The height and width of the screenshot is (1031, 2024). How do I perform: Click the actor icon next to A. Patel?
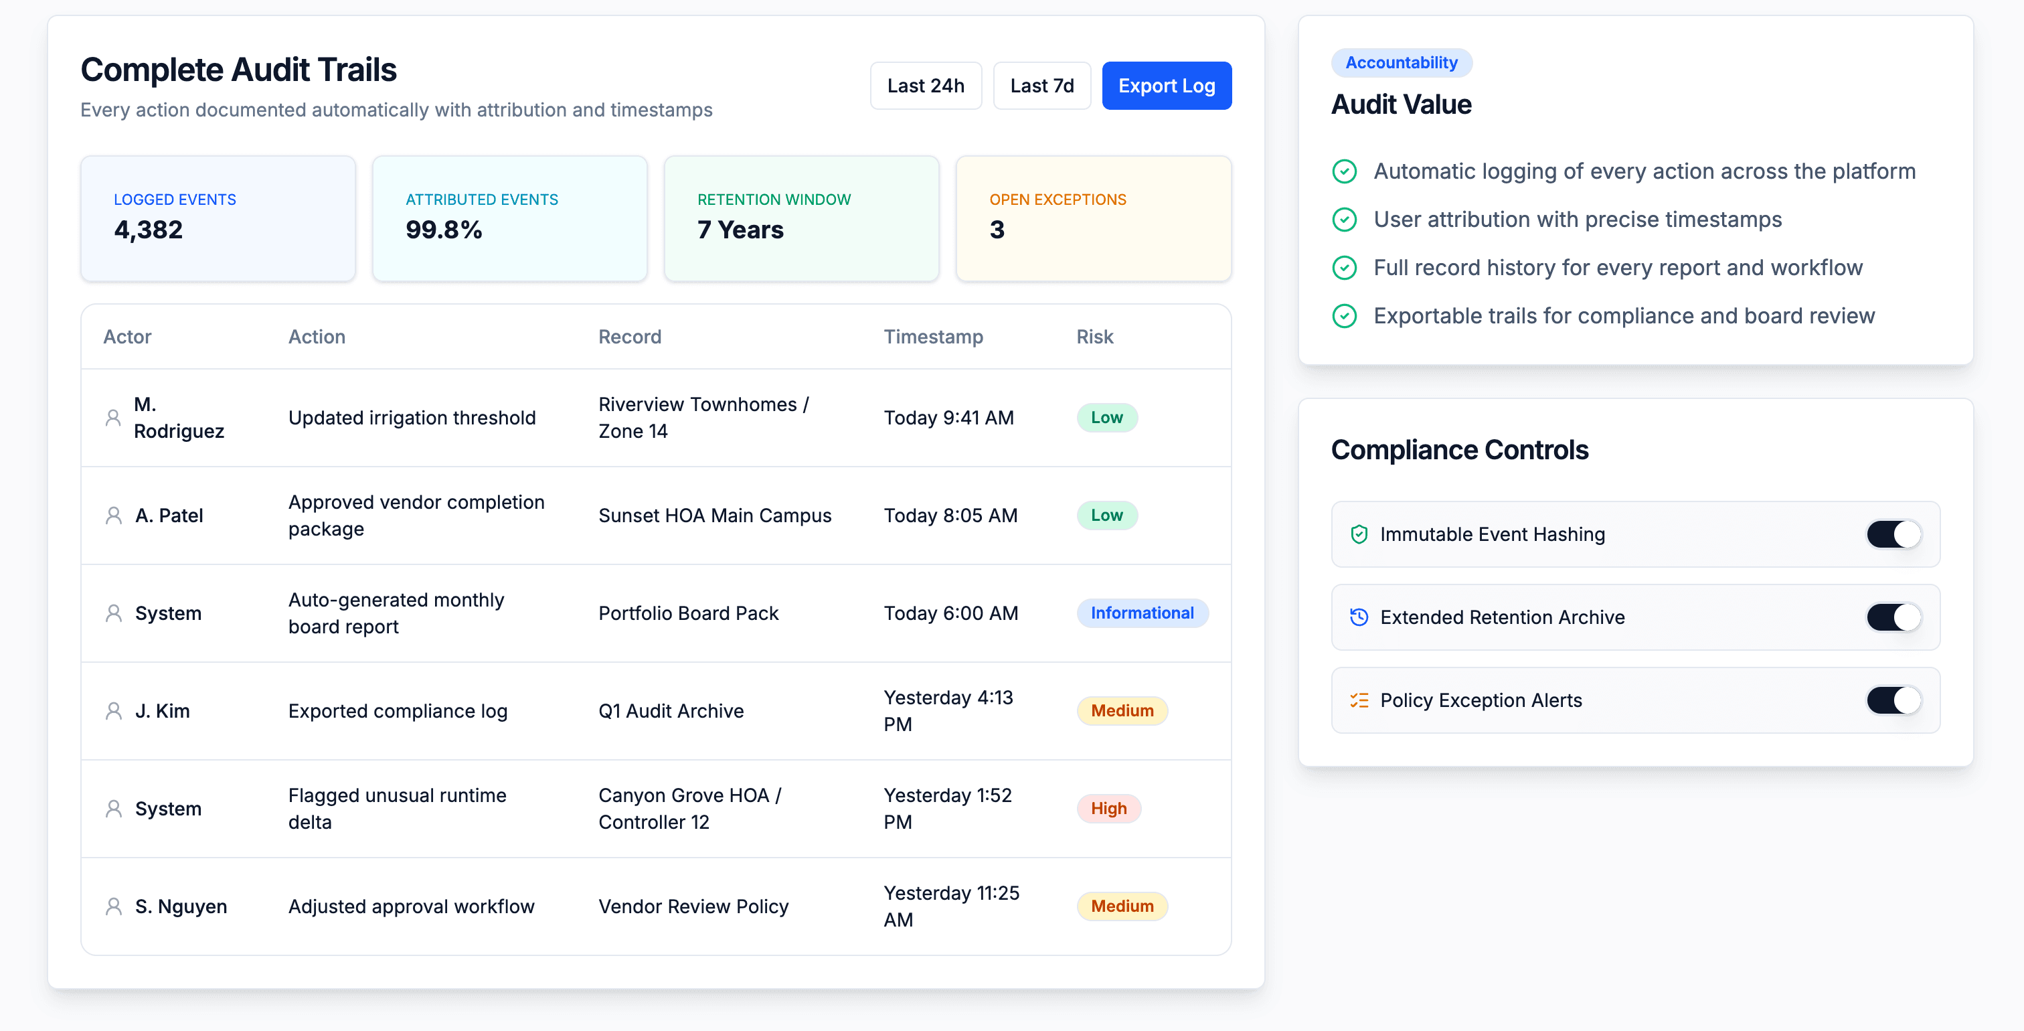[x=112, y=515]
